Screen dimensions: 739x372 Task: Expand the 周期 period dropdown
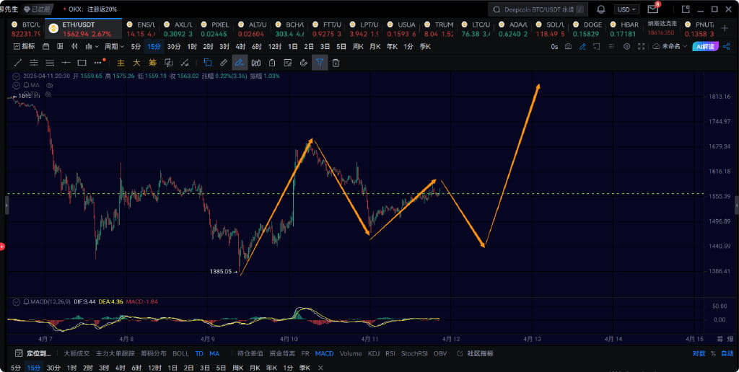[114, 47]
